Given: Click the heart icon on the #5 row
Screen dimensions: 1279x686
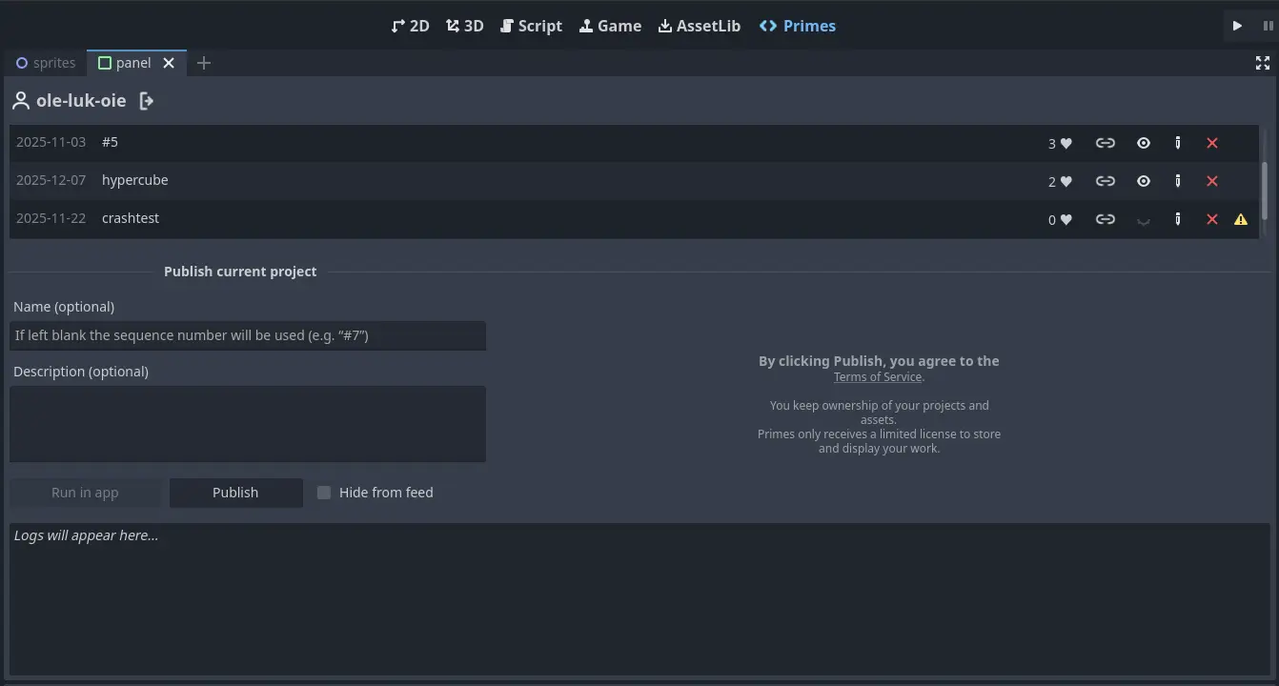Looking at the screenshot, I should pyautogui.click(x=1066, y=143).
